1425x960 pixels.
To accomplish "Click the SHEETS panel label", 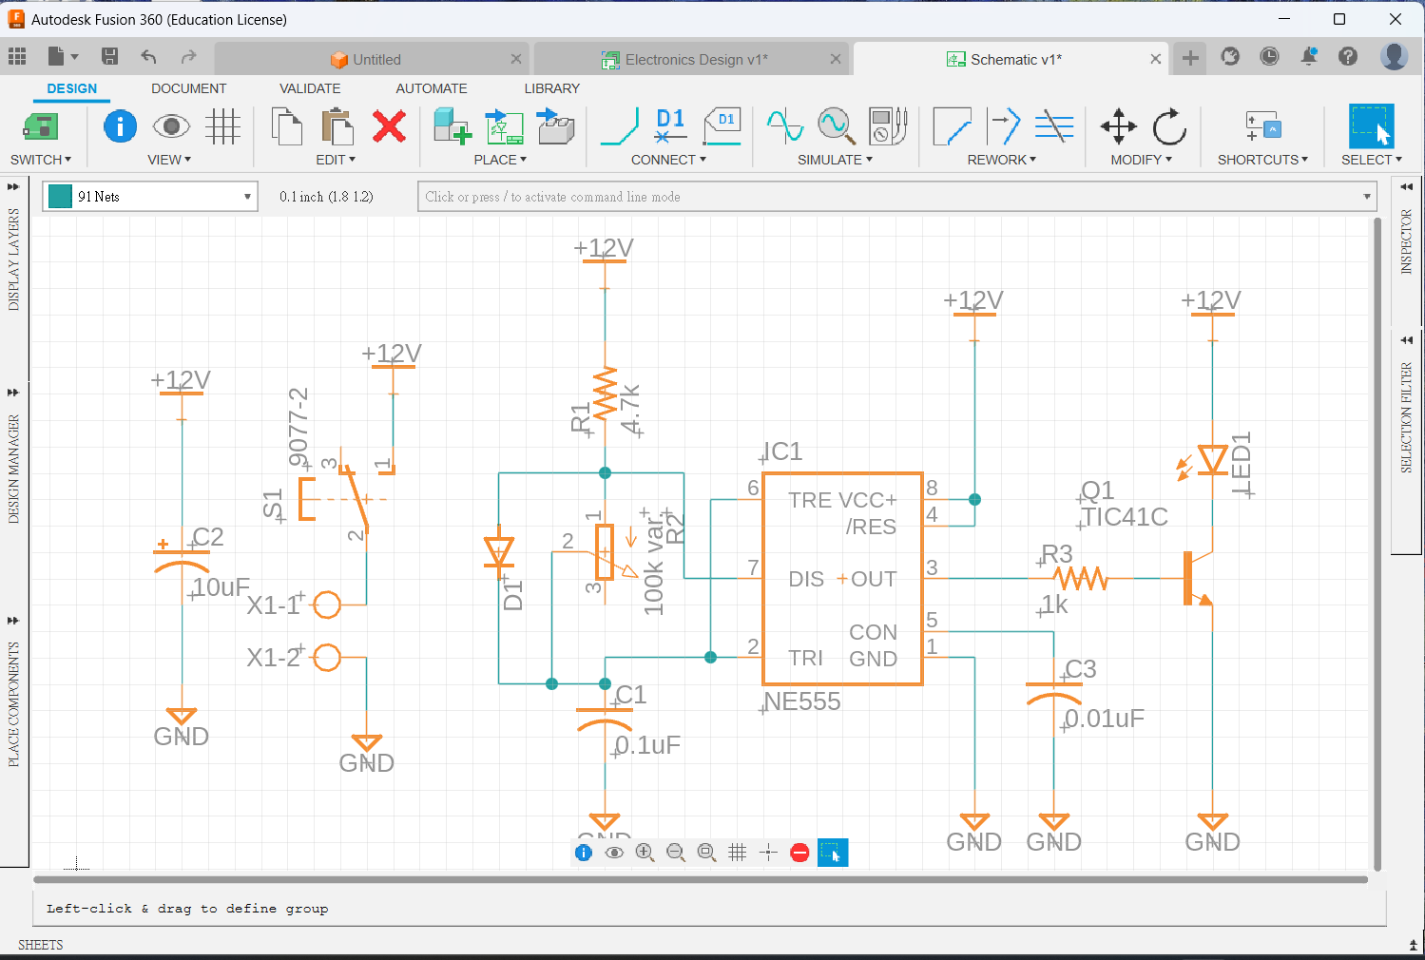I will point(40,945).
